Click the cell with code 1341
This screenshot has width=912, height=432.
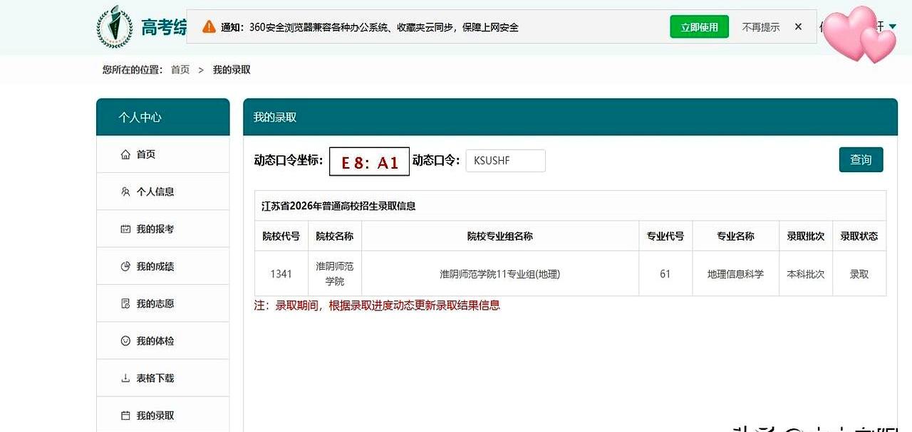281,274
